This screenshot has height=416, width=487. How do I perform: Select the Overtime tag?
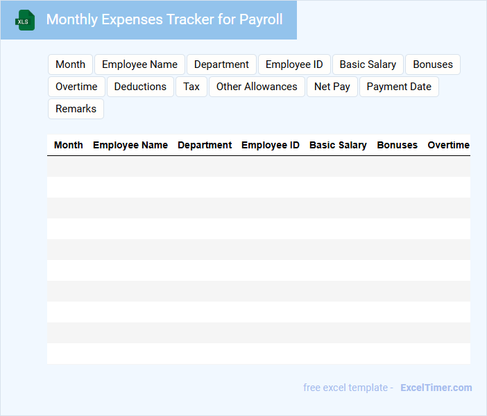pyautogui.click(x=76, y=87)
